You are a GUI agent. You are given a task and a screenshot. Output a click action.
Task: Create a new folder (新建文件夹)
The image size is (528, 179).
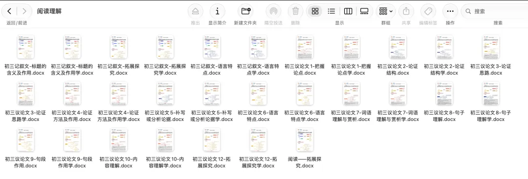tap(245, 11)
